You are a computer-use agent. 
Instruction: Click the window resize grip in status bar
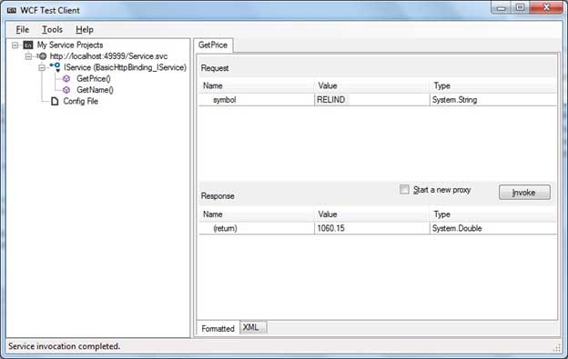[557, 348]
